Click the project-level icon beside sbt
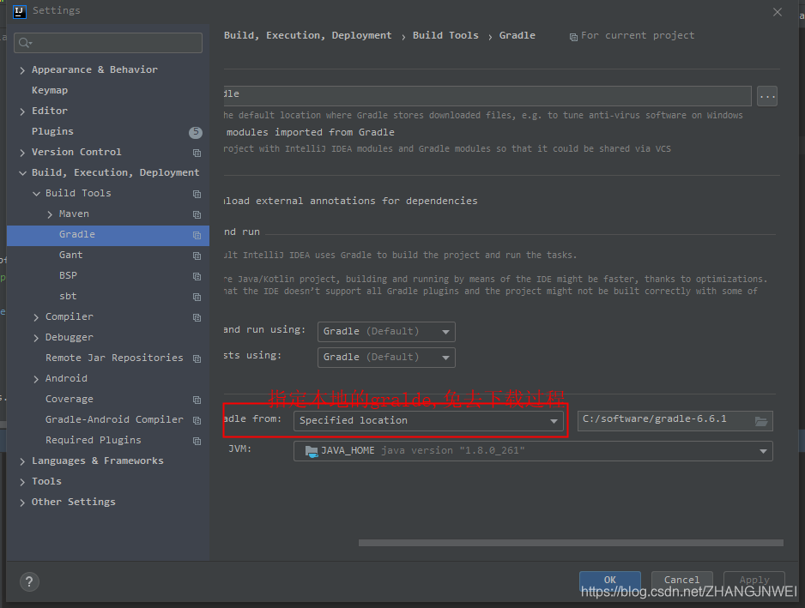The width and height of the screenshot is (805, 608). [197, 297]
